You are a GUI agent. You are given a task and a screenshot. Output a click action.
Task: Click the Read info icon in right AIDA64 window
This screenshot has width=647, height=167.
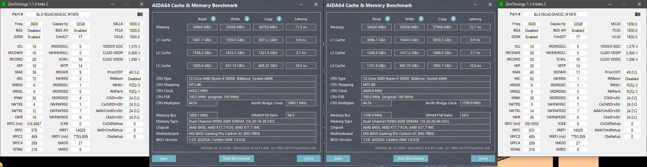(388, 19)
